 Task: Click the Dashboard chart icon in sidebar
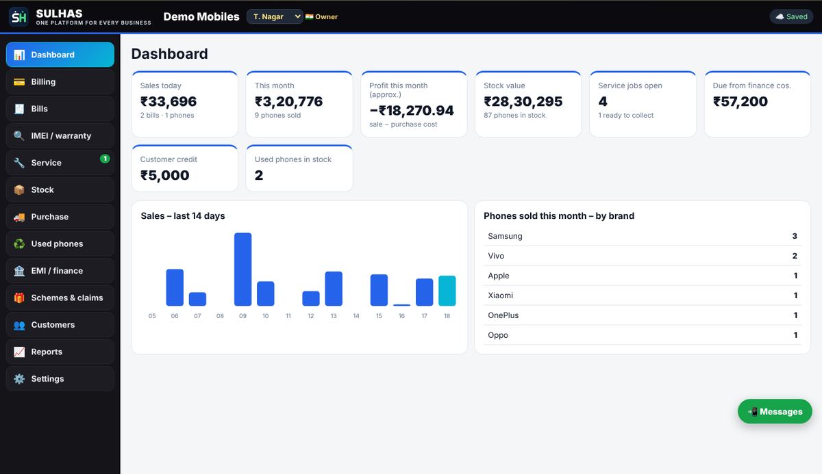pyautogui.click(x=19, y=55)
